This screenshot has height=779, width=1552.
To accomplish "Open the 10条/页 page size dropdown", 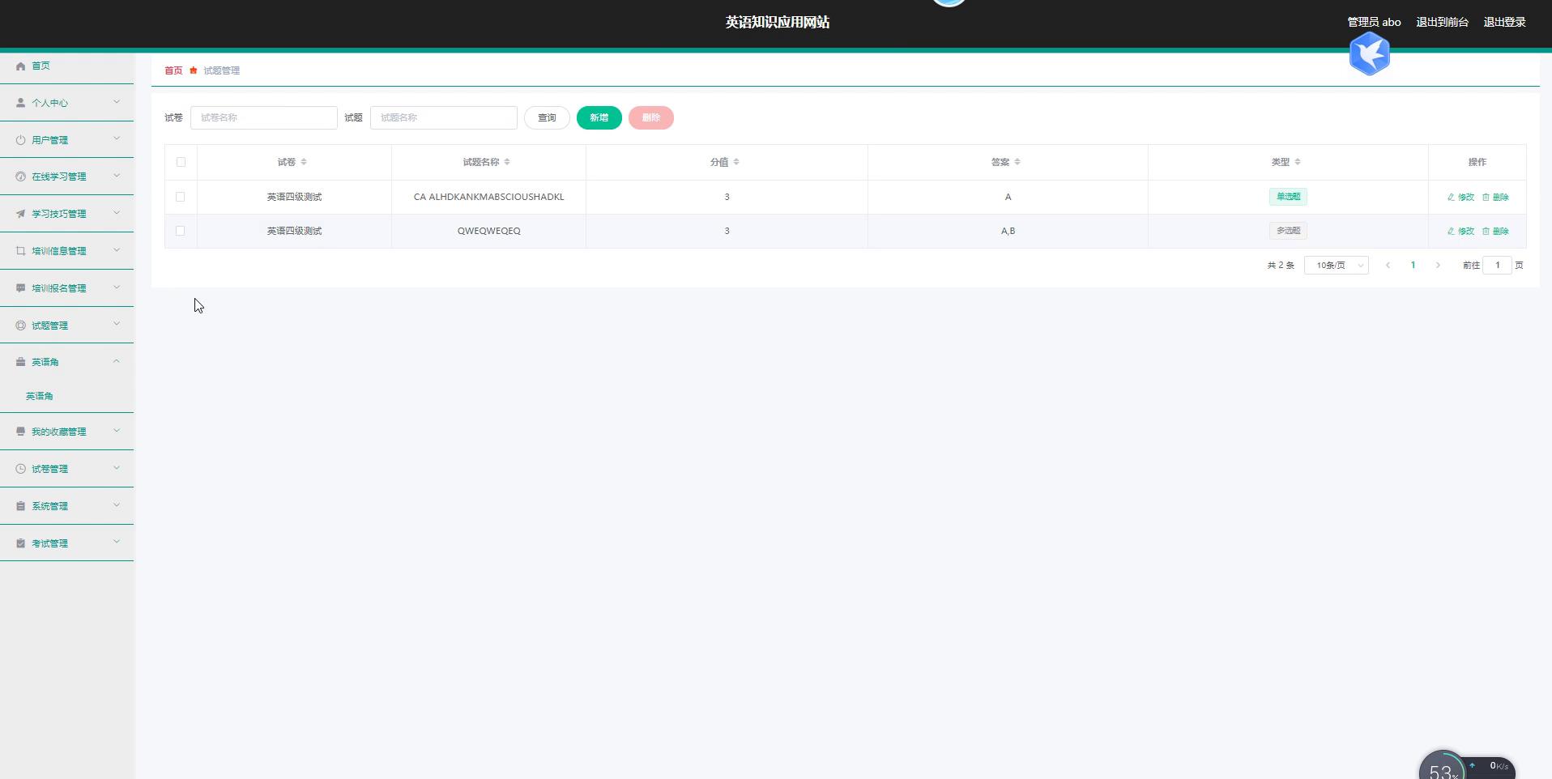I will pyautogui.click(x=1336, y=266).
